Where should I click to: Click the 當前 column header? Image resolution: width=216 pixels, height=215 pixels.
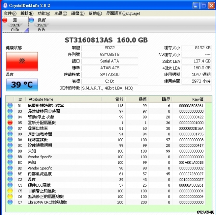pyautogui.click(x=114, y=99)
